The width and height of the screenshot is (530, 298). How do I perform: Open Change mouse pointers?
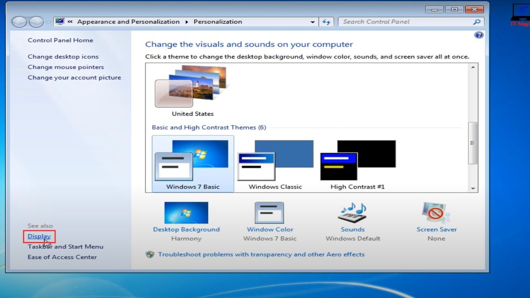(x=66, y=67)
